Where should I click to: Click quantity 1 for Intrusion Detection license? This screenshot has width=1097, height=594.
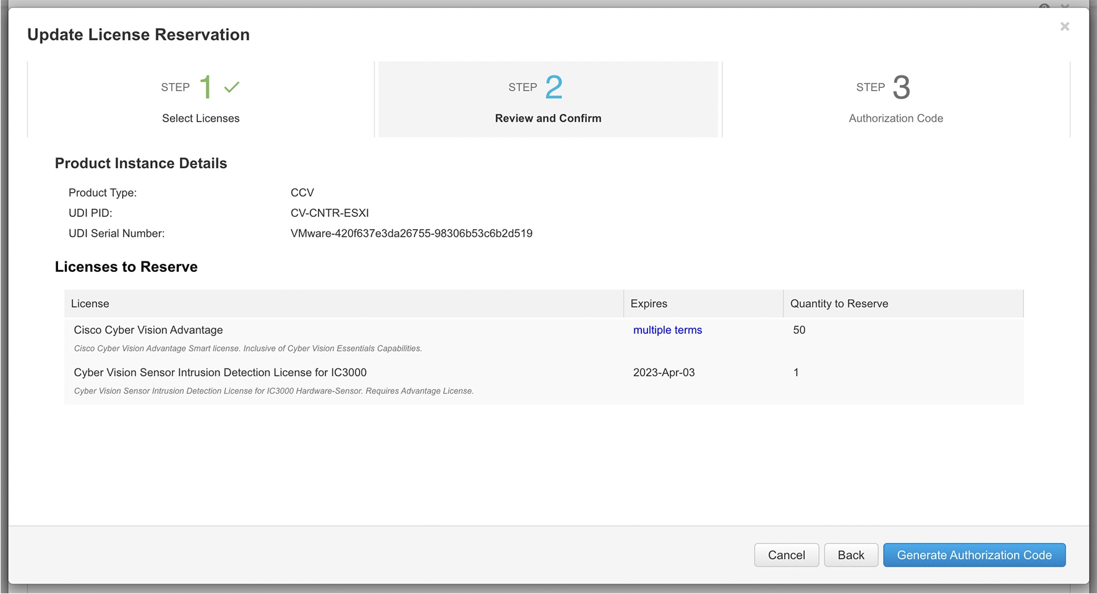(796, 373)
